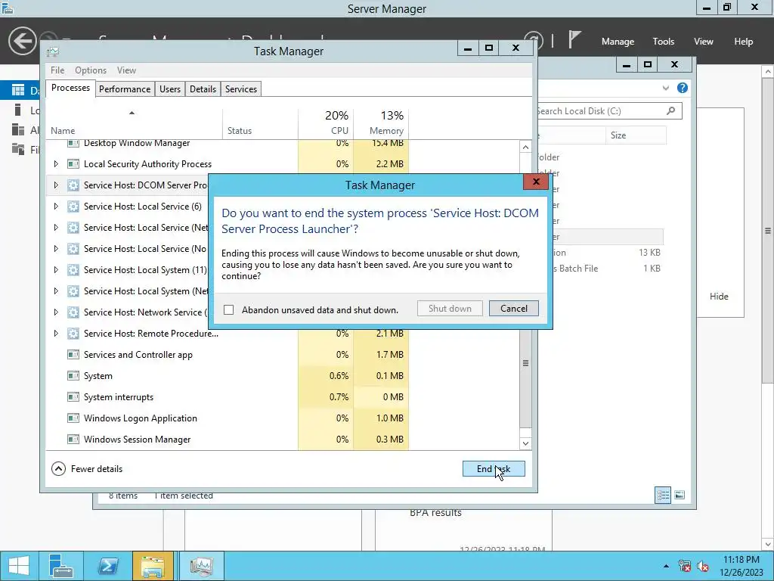Image resolution: width=774 pixels, height=581 pixels.
Task: Open Server Manager from taskbar
Action: tap(60, 566)
